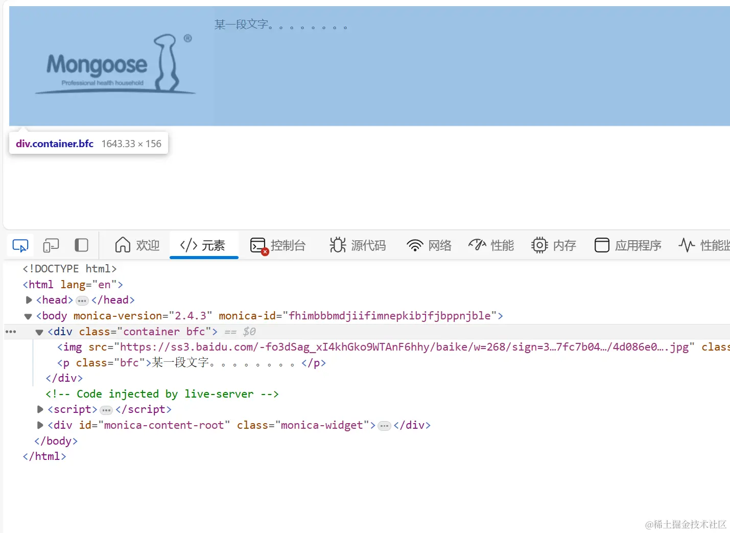Select the live-server comment line
The height and width of the screenshot is (533, 730).
pyautogui.click(x=162, y=394)
